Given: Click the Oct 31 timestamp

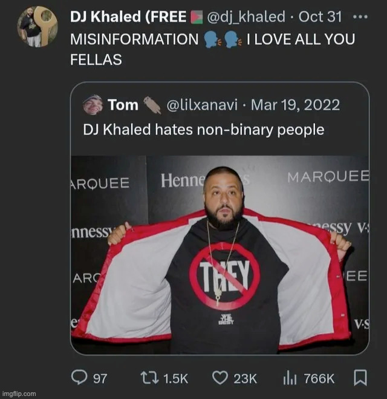Looking at the screenshot, I should pos(320,17).
